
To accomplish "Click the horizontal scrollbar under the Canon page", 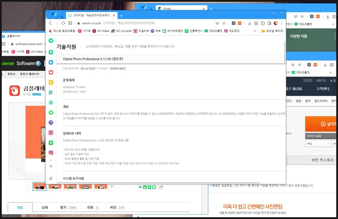I will (158, 183).
